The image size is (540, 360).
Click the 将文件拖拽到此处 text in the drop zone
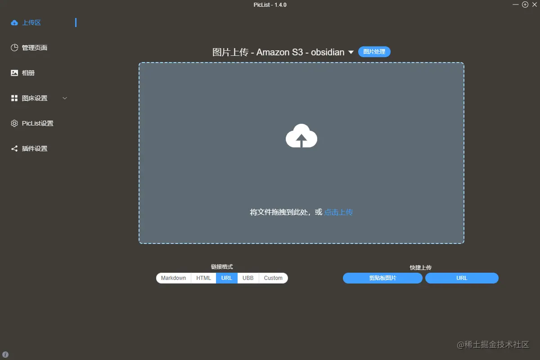tap(279, 212)
